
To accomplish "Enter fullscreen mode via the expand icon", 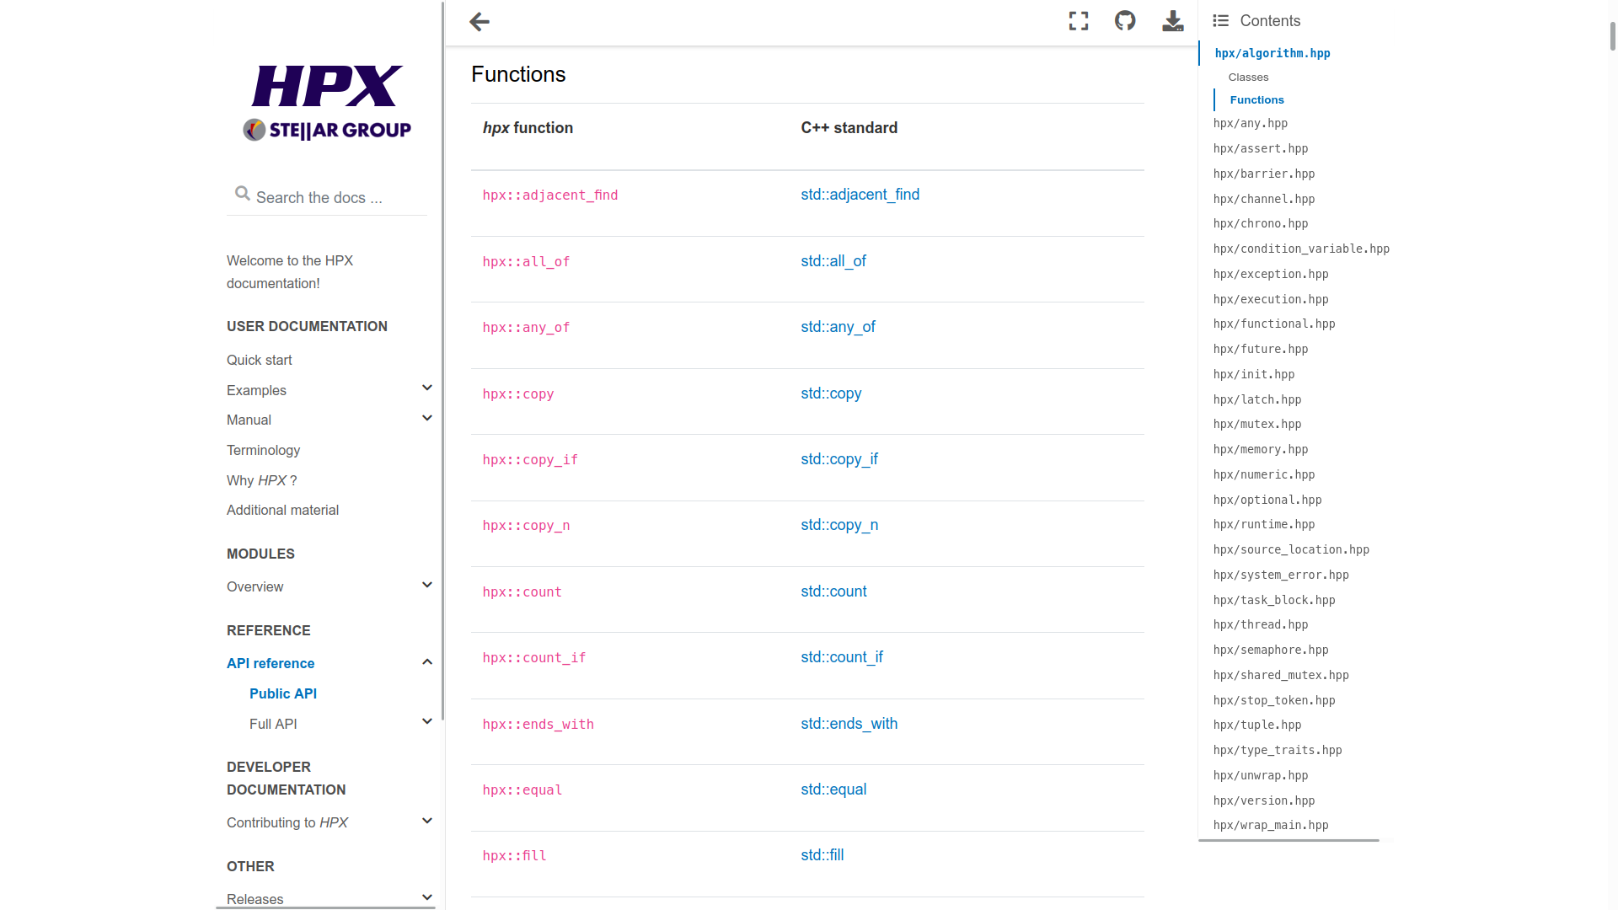I will tap(1079, 21).
